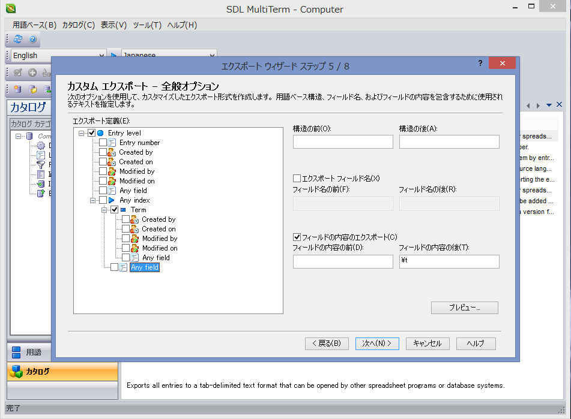The image size is (571, 419).
Task: Click the database icon in catalog tree
Action: coord(30,136)
